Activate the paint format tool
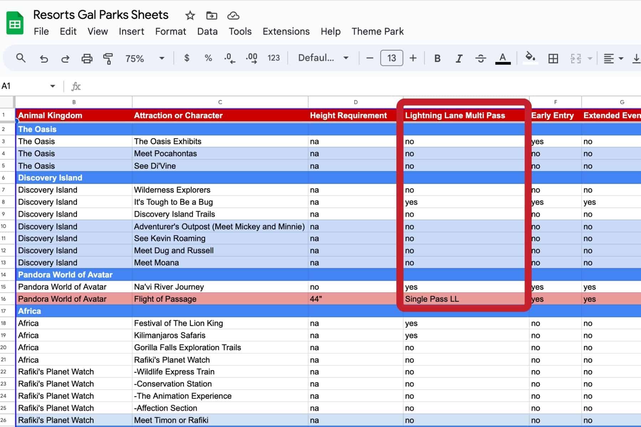The width and height of the screenshot is (641, 427). pos(108,58)
